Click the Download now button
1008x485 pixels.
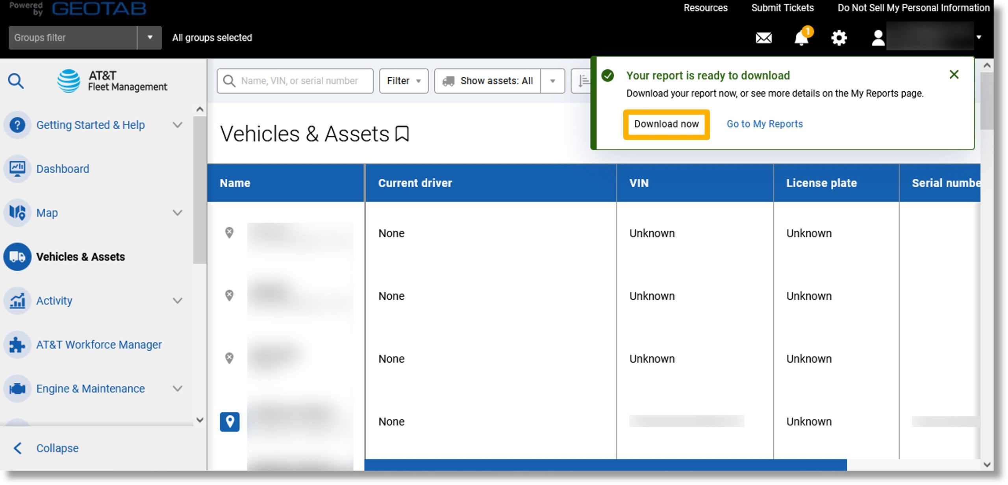coord(667,123)
